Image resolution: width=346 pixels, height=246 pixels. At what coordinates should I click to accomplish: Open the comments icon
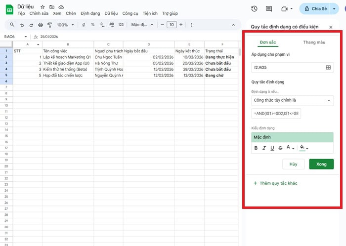[268, 9]
